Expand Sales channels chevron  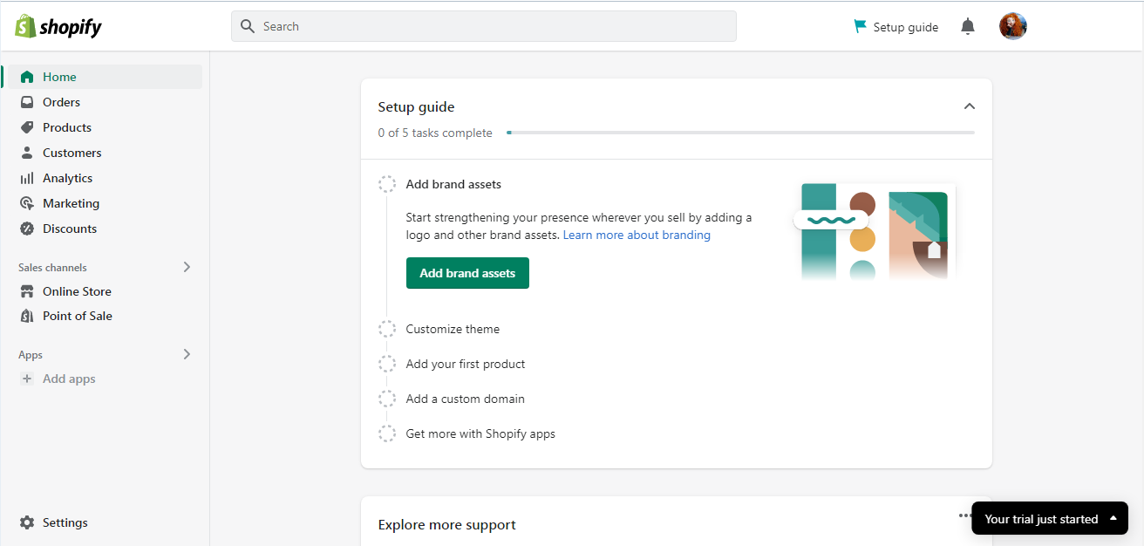coord(187,267)
